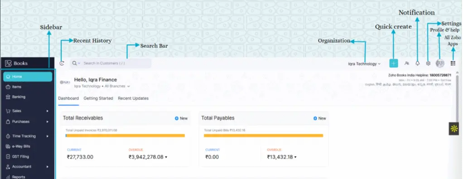Click the Banking building icon
The image size is (464, 179).
coord(8,97)
